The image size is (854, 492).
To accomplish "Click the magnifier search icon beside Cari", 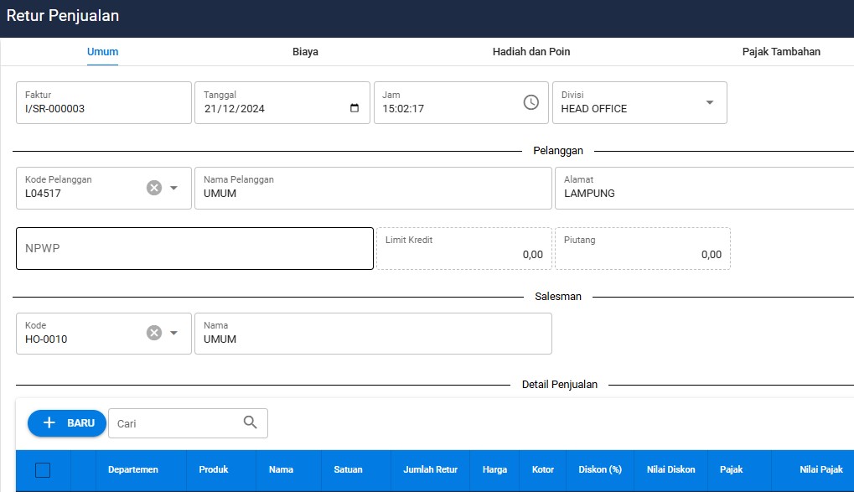I will click(x=251, y=422).
